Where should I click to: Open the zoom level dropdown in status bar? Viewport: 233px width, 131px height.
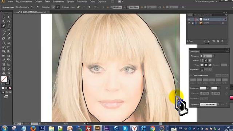point(22,124)
